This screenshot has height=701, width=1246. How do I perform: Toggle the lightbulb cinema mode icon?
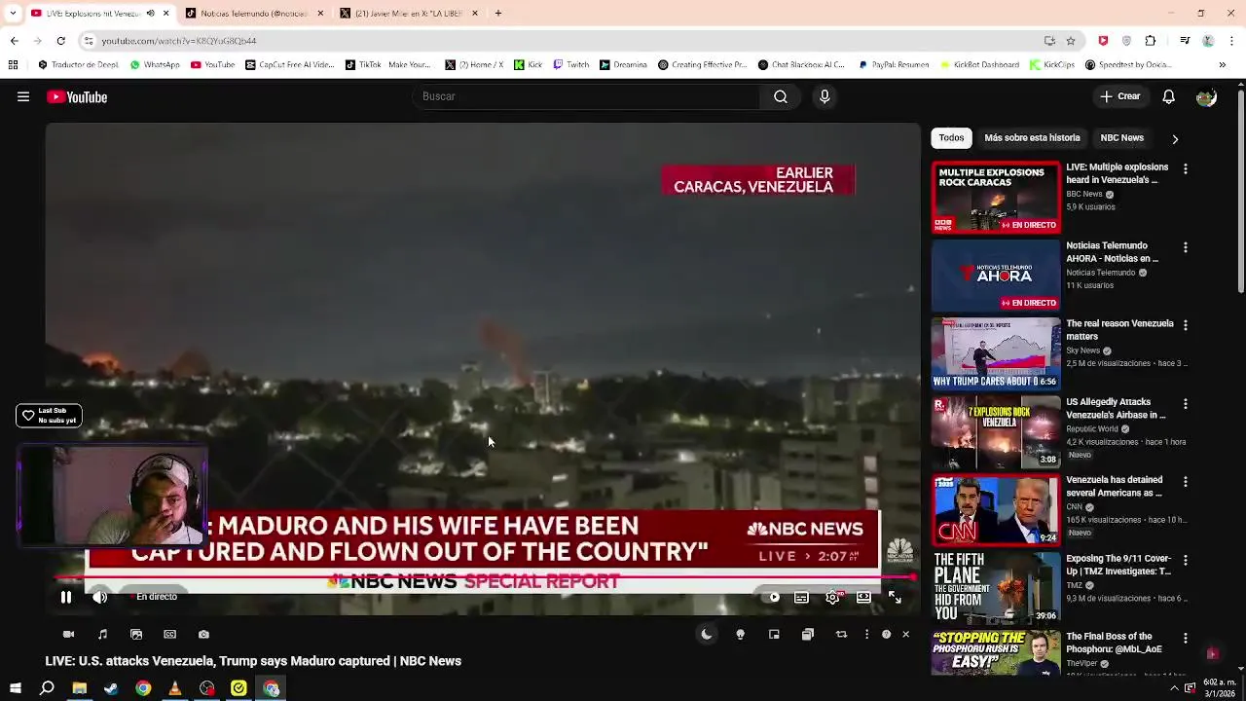point(740,634)
